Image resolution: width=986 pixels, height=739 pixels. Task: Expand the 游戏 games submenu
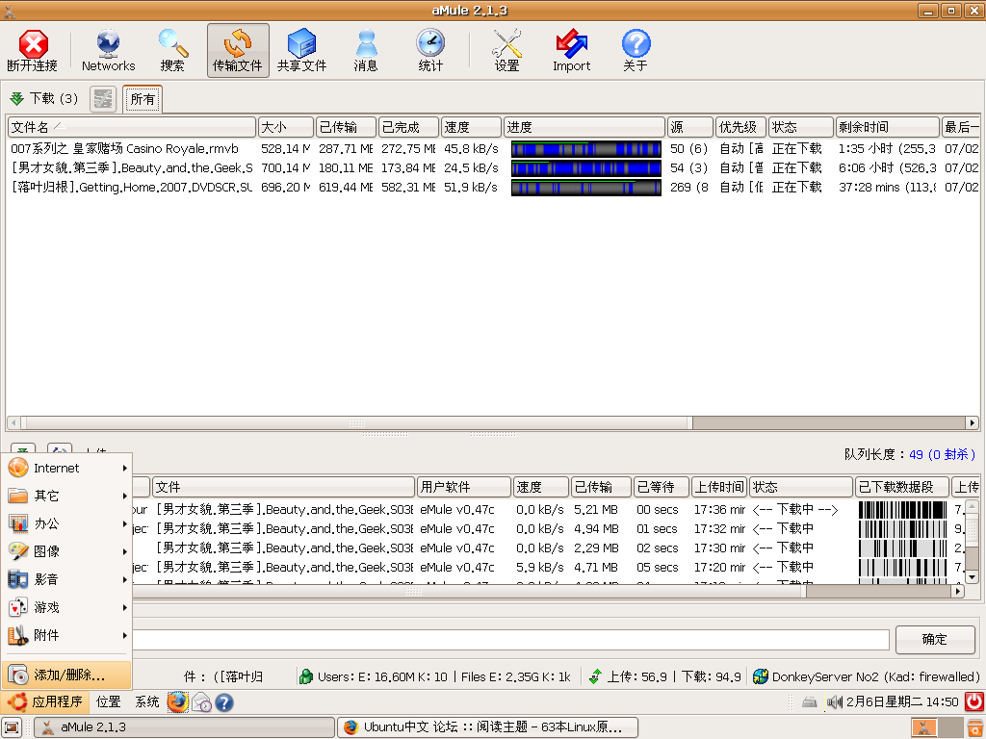point(66,607)
